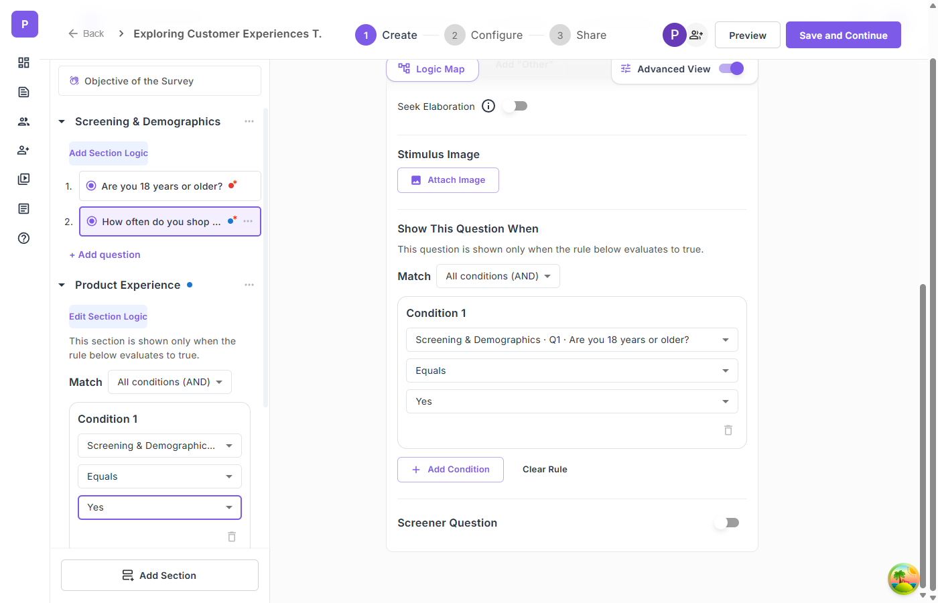Open Screening & Demographics section options menu

pyautogui.click(x=249, y=122)
